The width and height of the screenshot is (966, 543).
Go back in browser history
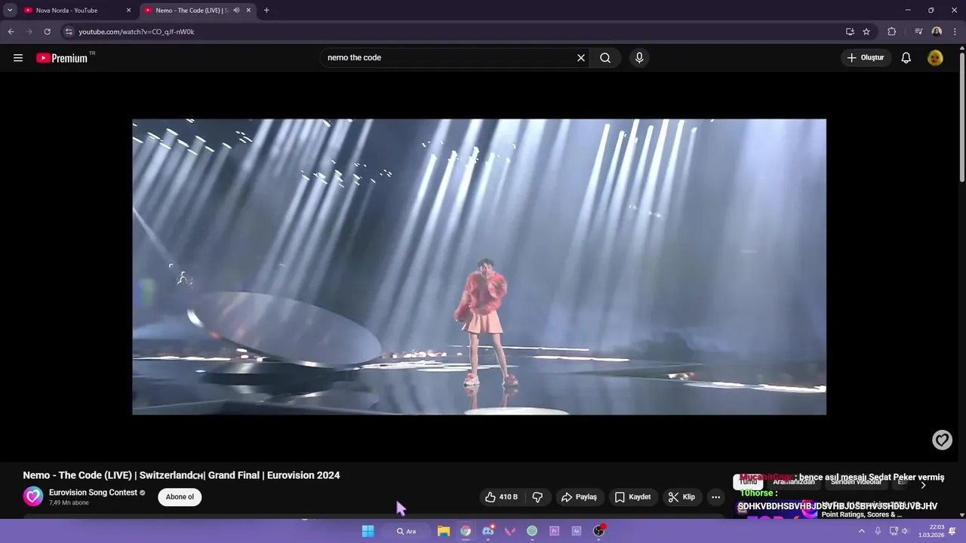[x=11, y=32]
